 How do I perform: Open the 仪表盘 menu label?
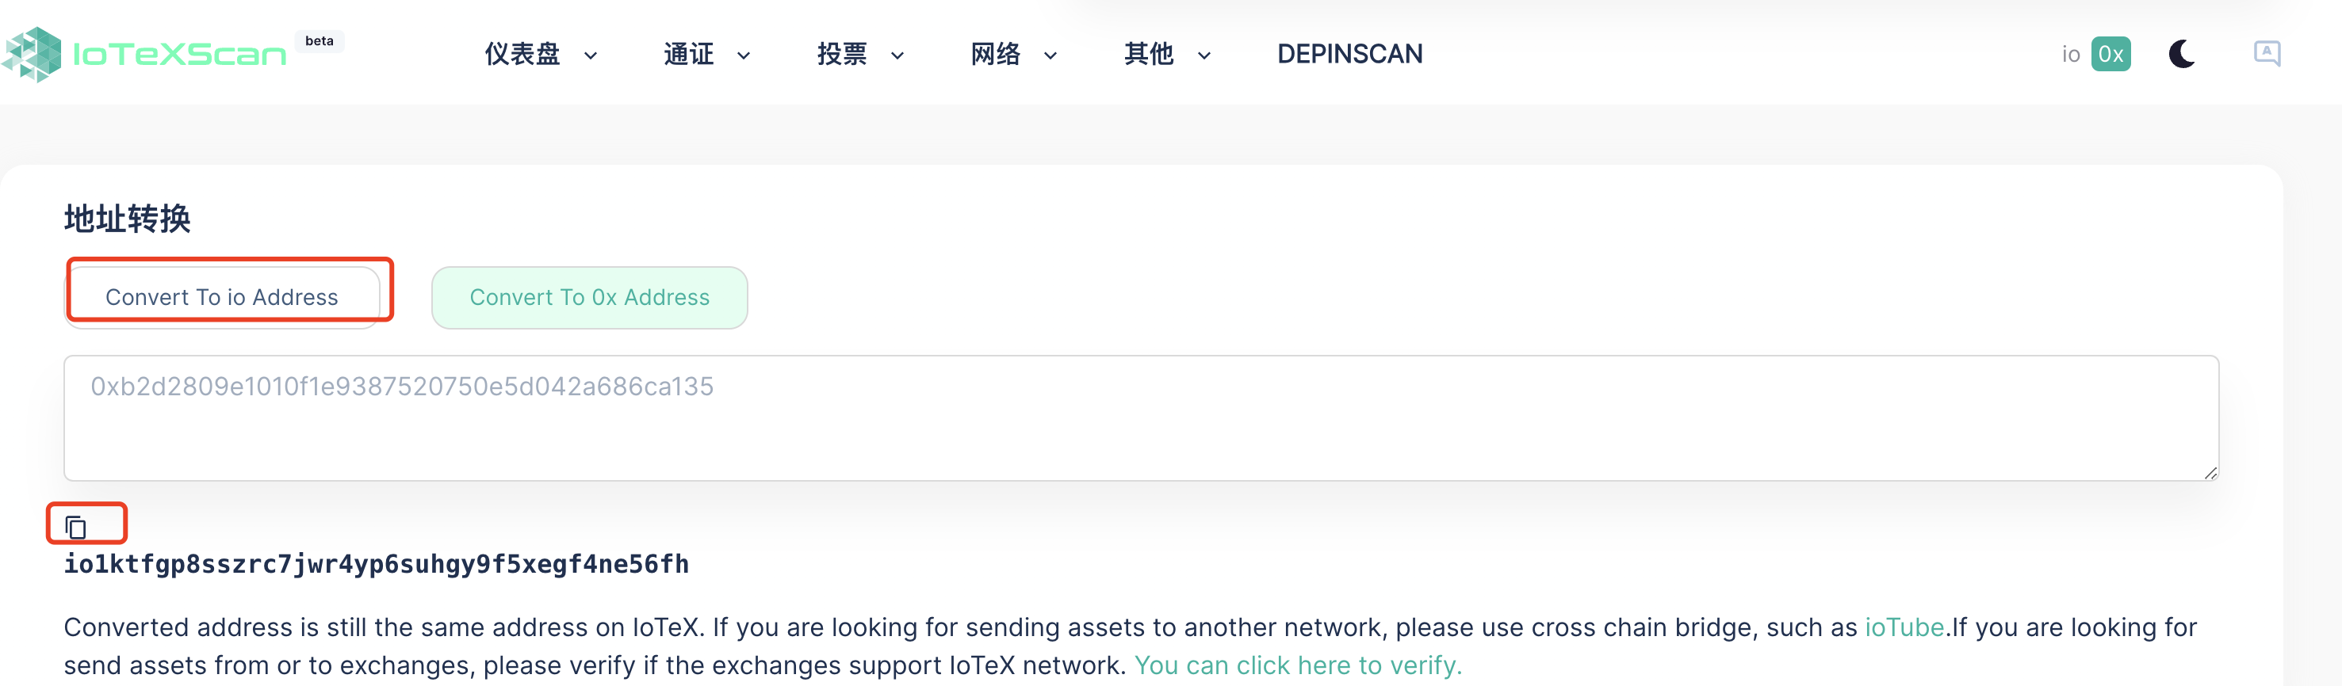point(522,55)
